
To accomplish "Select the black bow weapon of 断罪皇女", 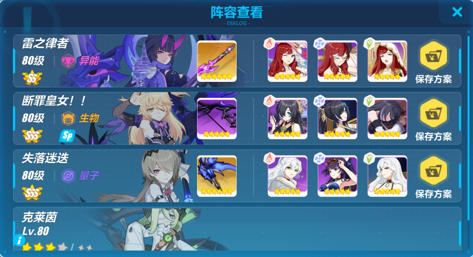I will pyautogui.click(x=217, y=119).
